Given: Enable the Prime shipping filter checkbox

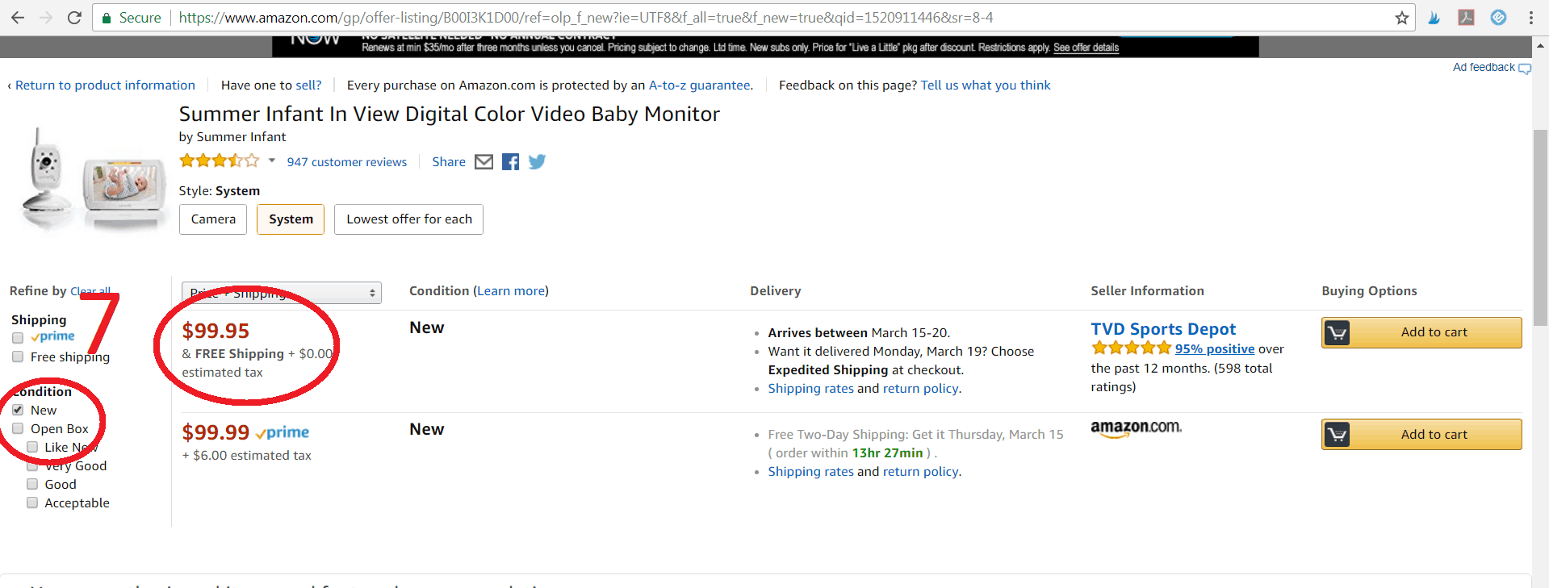Looking at the screenshot, I should (17, 337).
